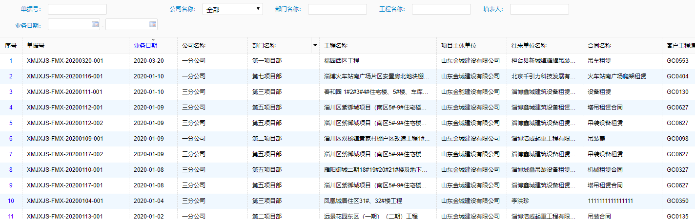
Task: Click the 机械租赁合同 contract cell
Action: [x=606, y=170]
